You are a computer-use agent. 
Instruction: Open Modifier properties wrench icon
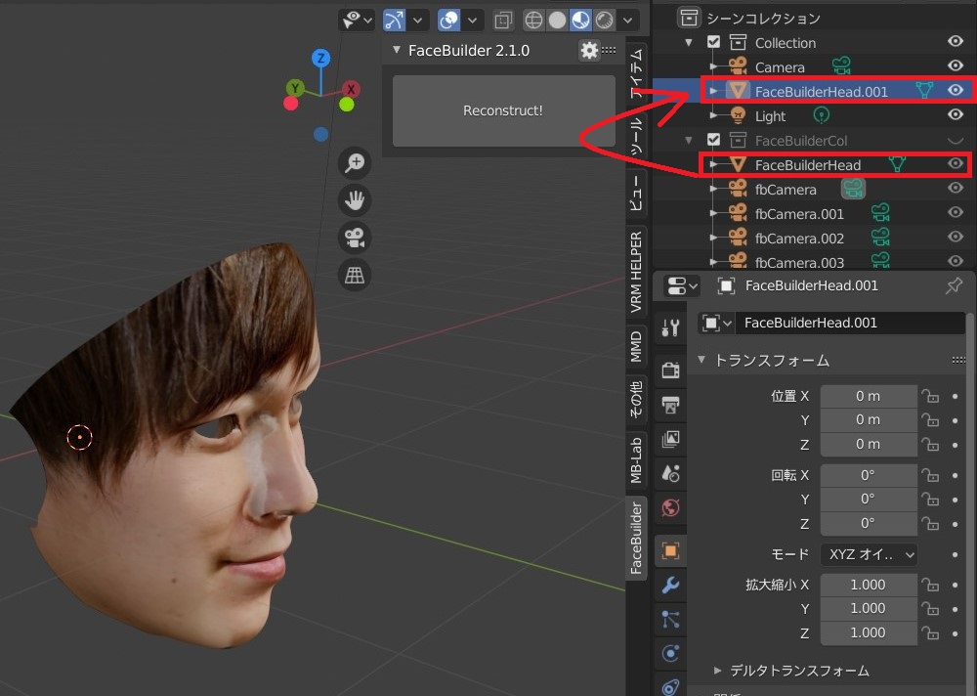pyautogui.click(x=670, y=585)
